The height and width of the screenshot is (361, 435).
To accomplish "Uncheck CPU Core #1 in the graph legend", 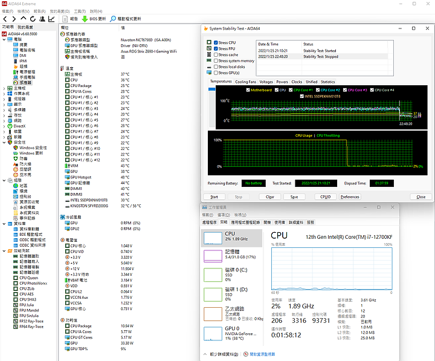I will coord(291,90).
